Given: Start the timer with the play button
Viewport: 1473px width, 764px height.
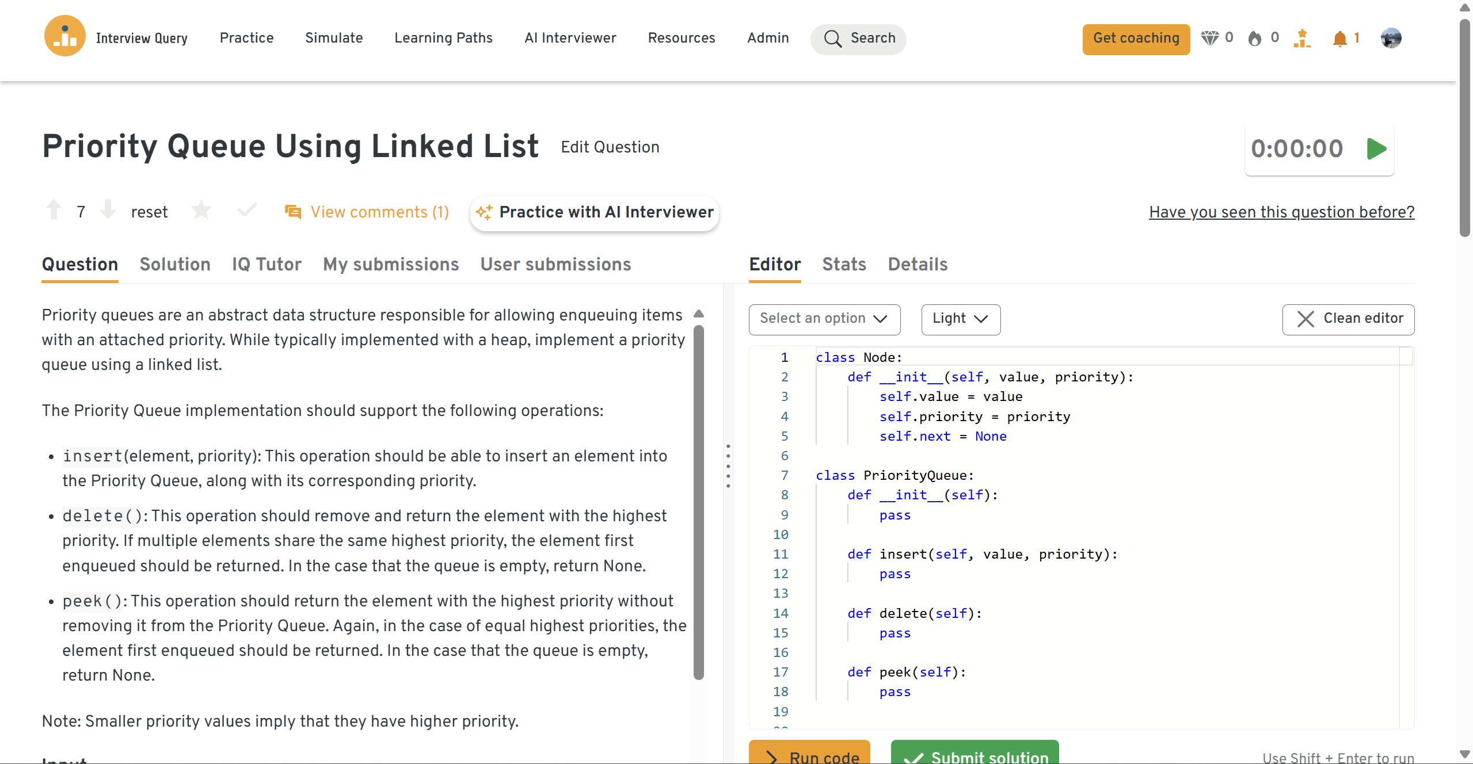Looking at the screenshot, I should coord(1376,149).
